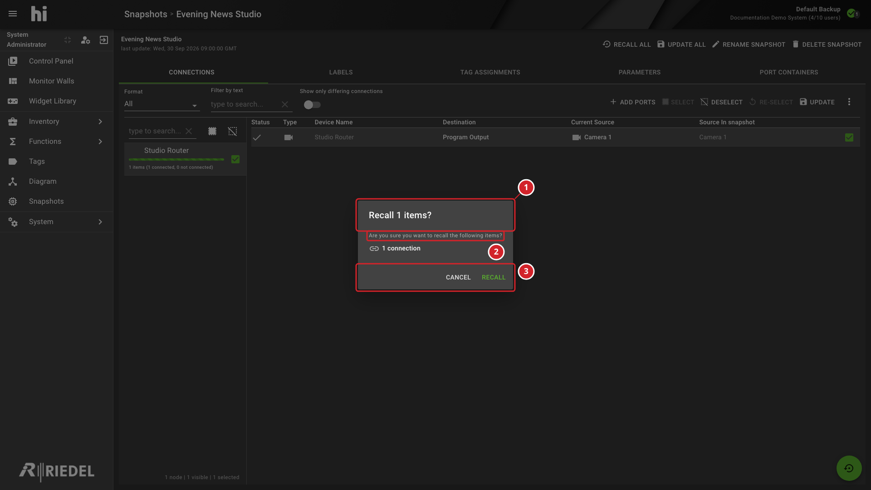871x490 pixels.
Task: Expand the System menu
Action: [x=57, y=221]
